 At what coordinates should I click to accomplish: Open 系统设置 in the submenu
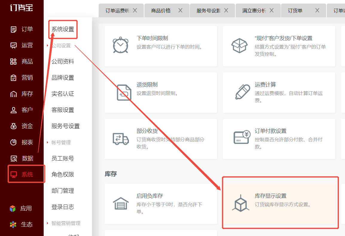point(63,29)
